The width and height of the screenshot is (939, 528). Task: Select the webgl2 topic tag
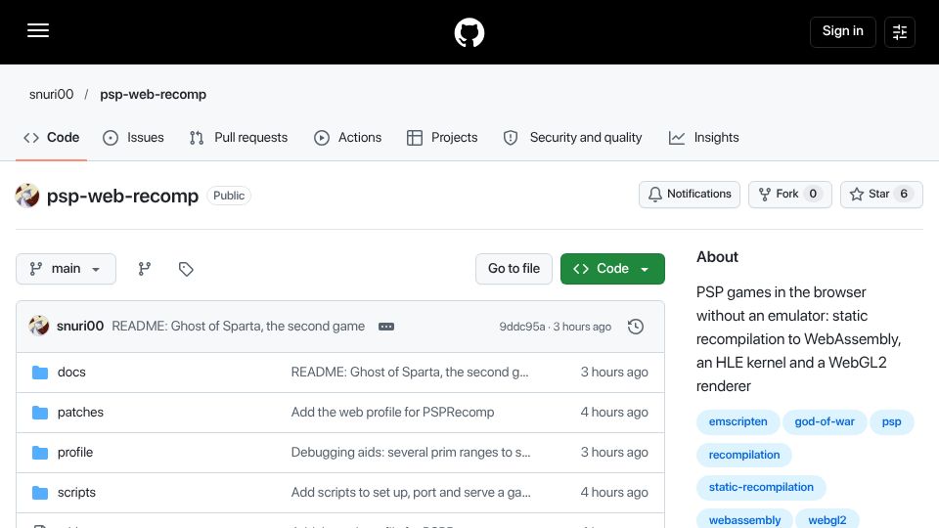827,520
